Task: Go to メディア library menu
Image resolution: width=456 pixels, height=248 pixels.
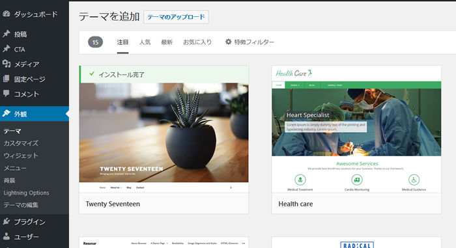Action: coord(27,64)
